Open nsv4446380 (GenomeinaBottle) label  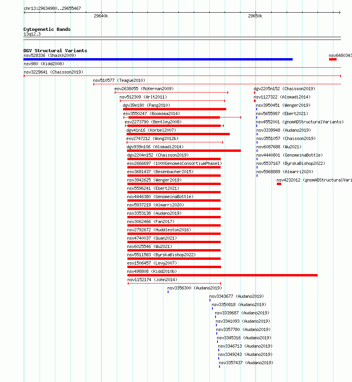[x=160, y=197]
